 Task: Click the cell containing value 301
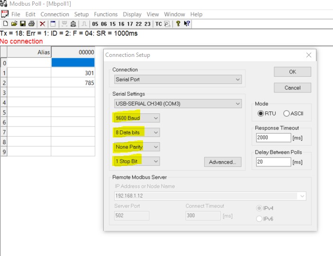point(73,73)
